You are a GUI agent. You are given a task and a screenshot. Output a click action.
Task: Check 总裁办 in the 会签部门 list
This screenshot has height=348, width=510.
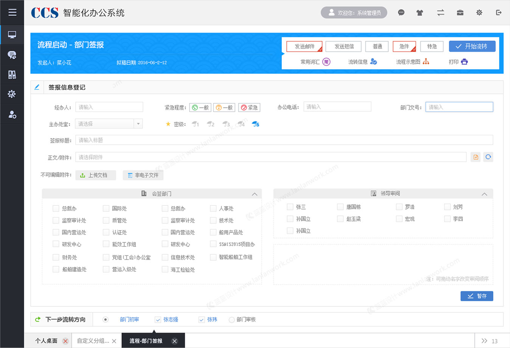pos(55,208)
